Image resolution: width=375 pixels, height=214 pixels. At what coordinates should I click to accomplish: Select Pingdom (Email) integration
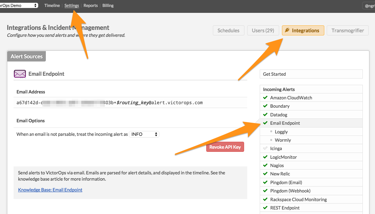[x=311, y=182]
